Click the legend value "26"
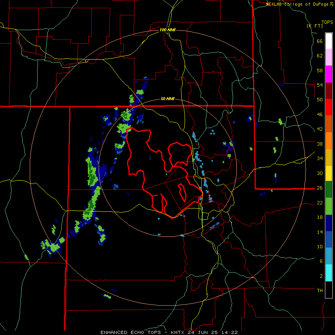The width and height of the screenshot is (335, 335). pyautogui.click(x=320, y=188)
